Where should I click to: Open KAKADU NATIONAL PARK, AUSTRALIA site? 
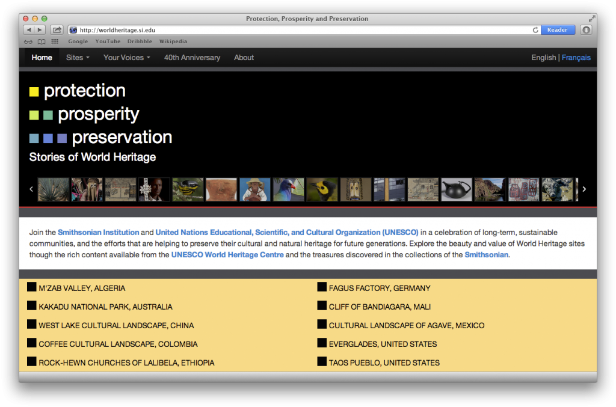click(x=106, y=307)
